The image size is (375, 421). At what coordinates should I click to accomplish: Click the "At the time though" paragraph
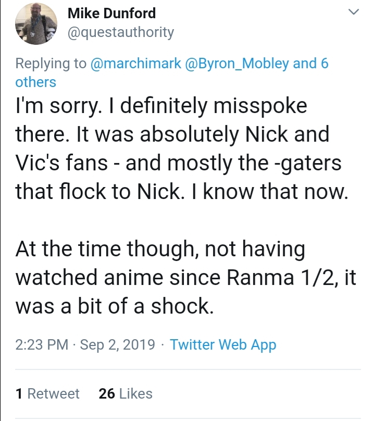click(x=186, y=278)
